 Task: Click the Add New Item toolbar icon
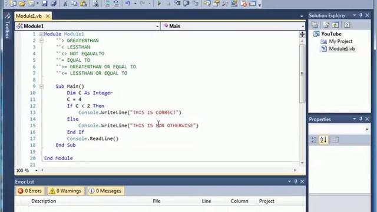pyautogui.click(x=31, y=4)
